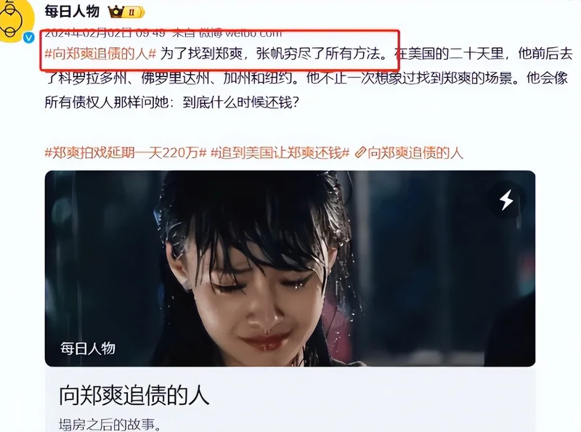The image size is (581, 432).
Task: Tap the lightning bolt icon on cover image
Action: pyautogui.click(x=506, y=200)
